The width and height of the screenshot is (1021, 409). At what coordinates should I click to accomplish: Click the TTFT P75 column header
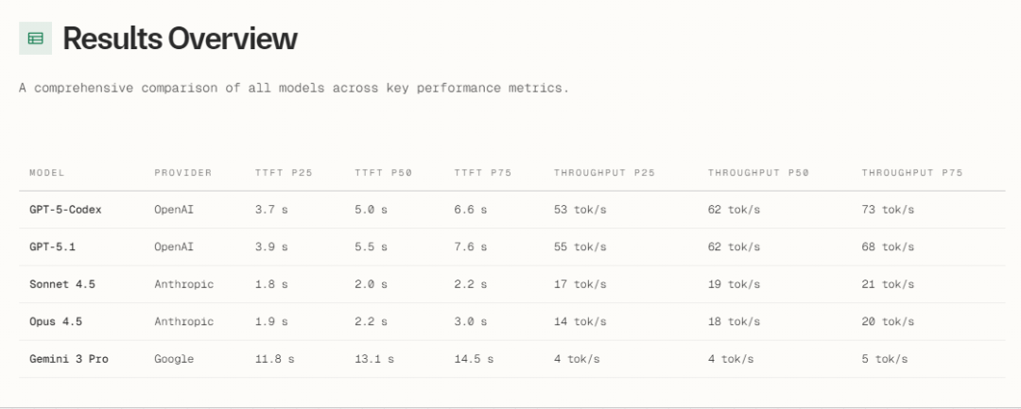(x=482, y=173)
